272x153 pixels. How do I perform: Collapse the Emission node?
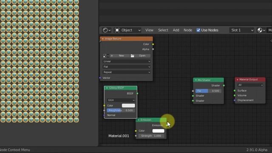click(139, 120)
